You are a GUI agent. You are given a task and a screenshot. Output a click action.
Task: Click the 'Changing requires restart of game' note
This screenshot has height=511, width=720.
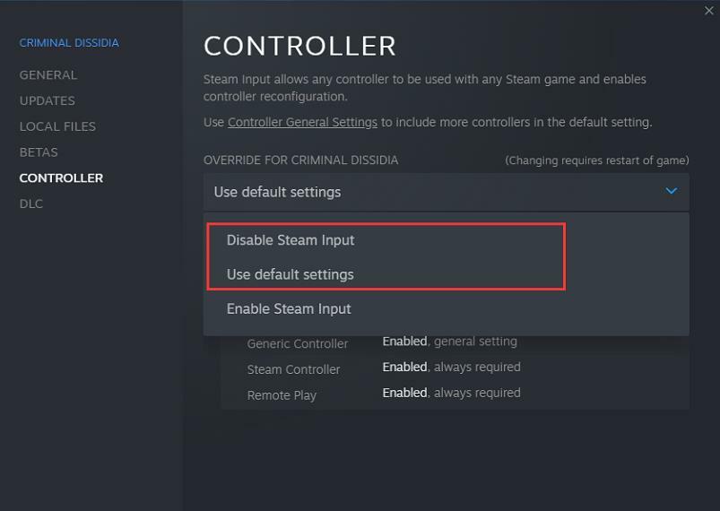click(597, 160)
